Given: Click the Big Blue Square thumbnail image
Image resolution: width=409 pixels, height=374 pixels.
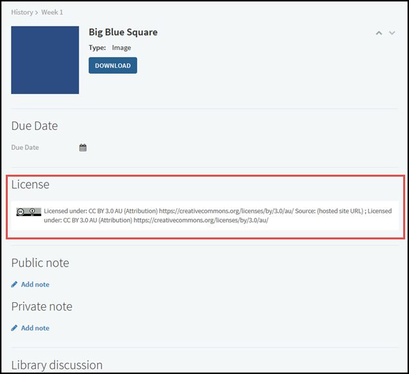Looking at the screenshot, I should (x=45, y=60).
